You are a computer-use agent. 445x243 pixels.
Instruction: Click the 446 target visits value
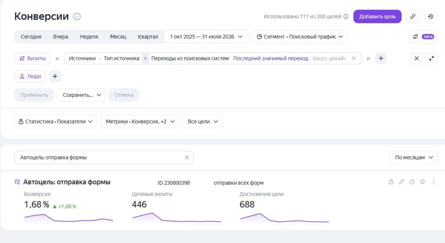pos(139,204)
